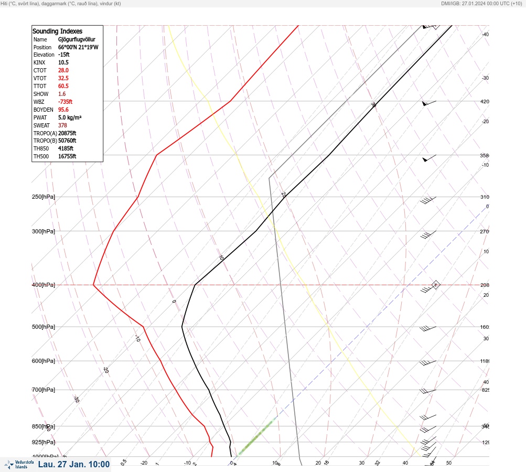Click the wind barb at 300 hPa
The height and width of the screenshot is (472, 526).
428,235
